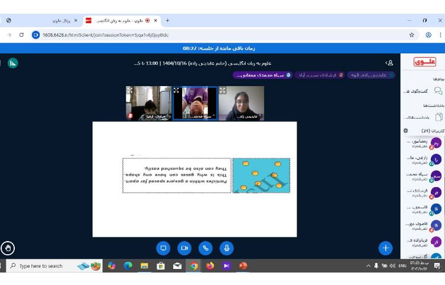Click the phone audio button to leave audio
The width and height of the screenshot is (445, 285).
click(205, 248)
